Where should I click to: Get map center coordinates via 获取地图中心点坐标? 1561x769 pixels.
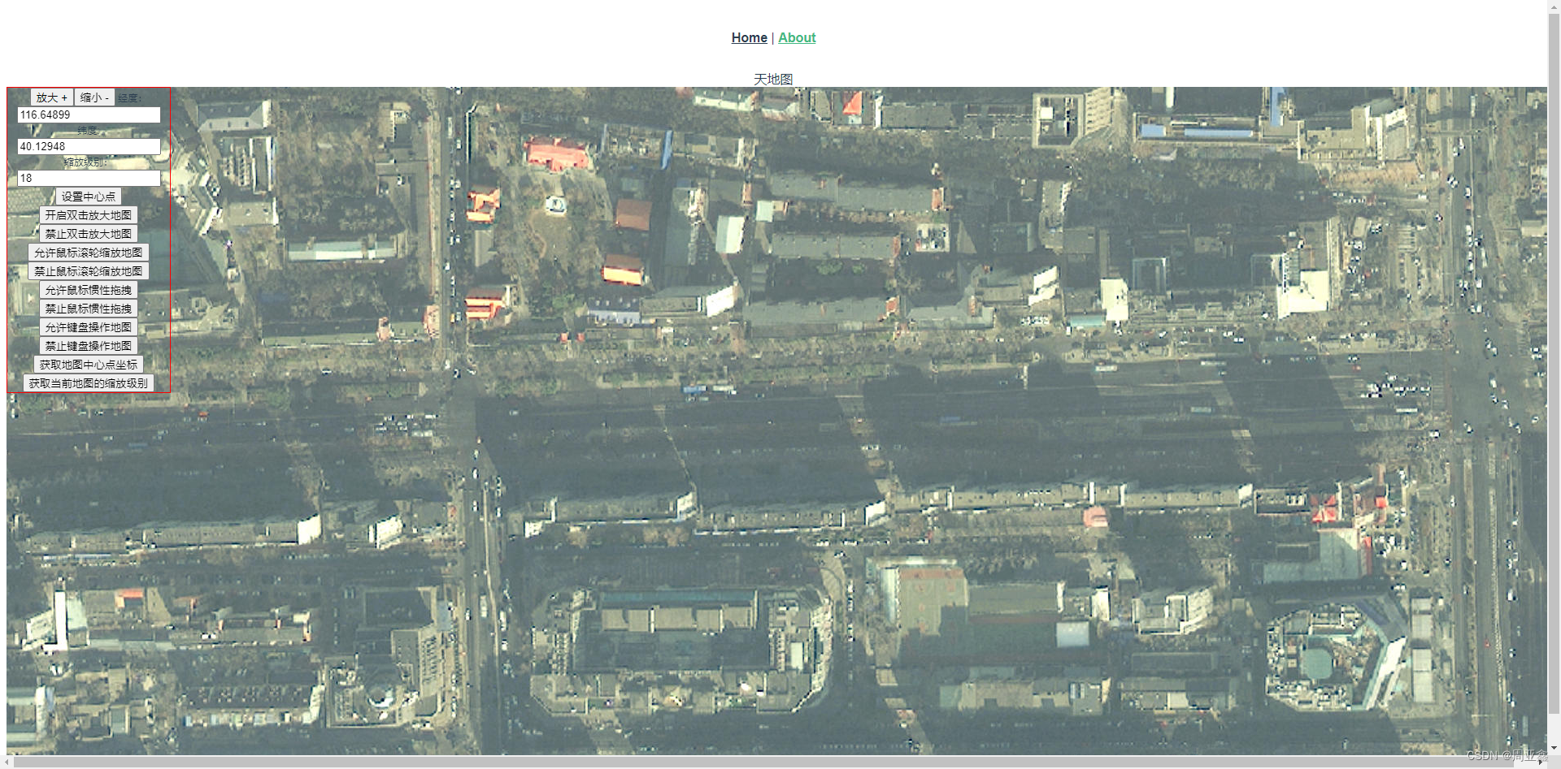coord(89,365)
